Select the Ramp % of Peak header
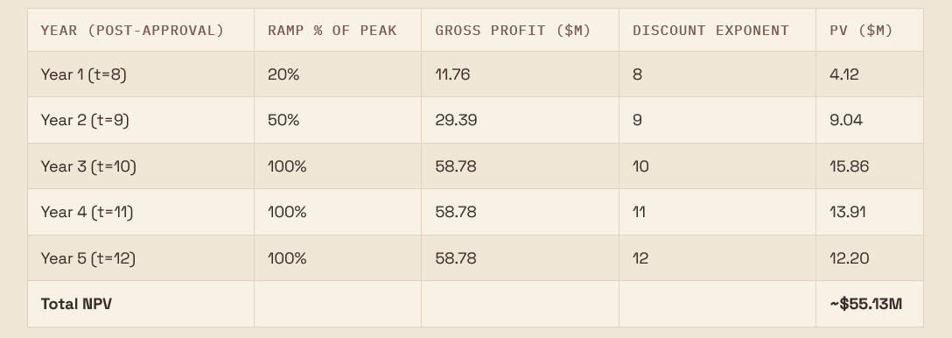Viewport: 952px width, 338px height. (x=332, y=31)
